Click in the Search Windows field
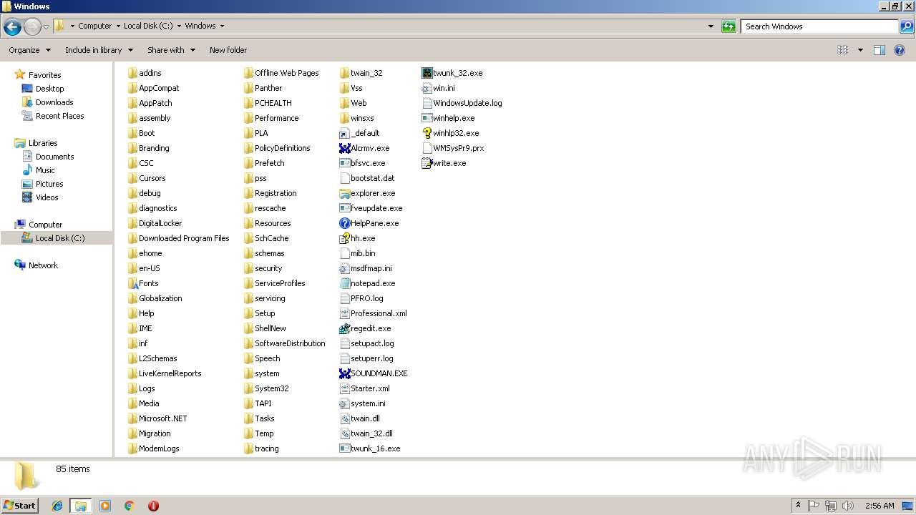The image size is (916, 515). 819,26
